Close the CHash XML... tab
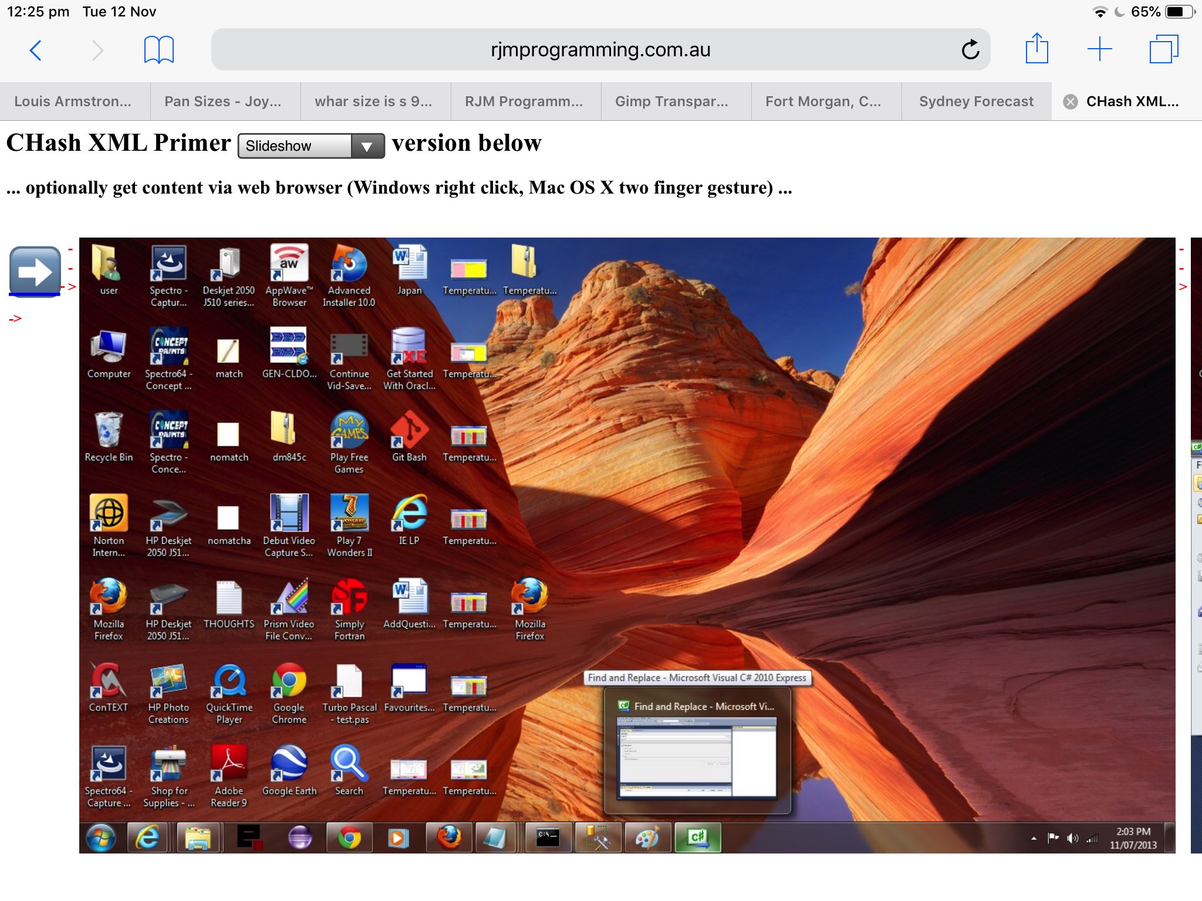Image resolution: width=1202 pixels, height=901 pixels. pos(1071,102)
